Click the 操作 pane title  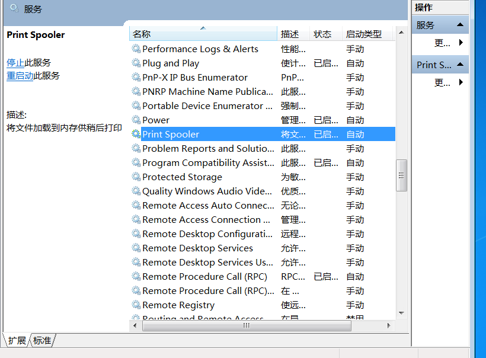coord(424,7)
